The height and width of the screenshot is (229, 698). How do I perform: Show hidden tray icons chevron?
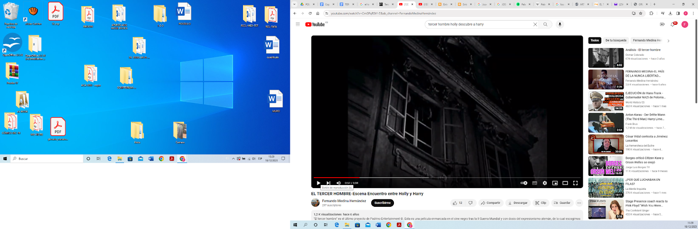click(233, 159)
